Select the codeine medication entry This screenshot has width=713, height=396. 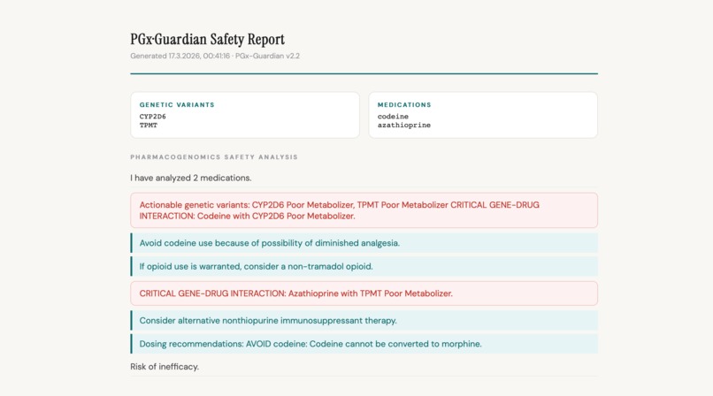393,117
